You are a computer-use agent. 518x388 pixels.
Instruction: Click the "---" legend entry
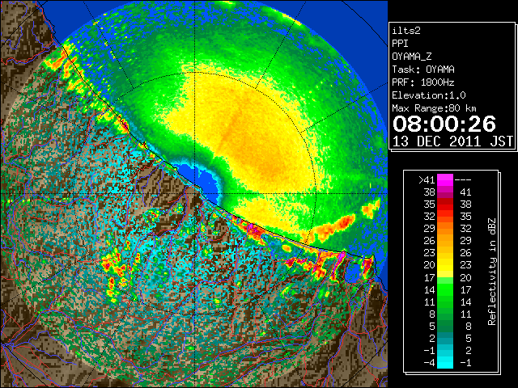click(x=463, y=180)
